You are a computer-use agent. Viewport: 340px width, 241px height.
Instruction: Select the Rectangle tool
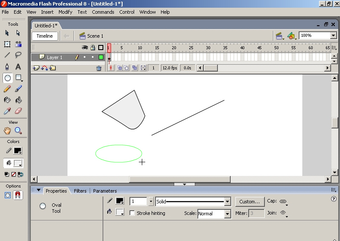click(x=19, y=77)
